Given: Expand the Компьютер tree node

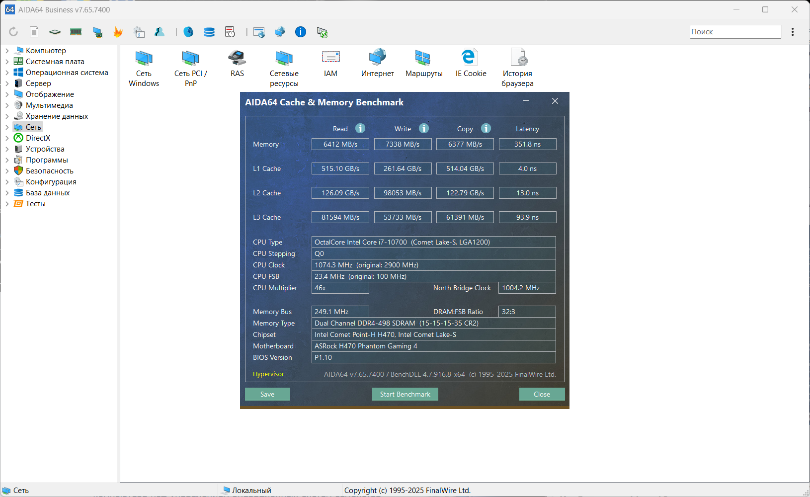Looking at the screenshot, I should click(x=7, y=51).
